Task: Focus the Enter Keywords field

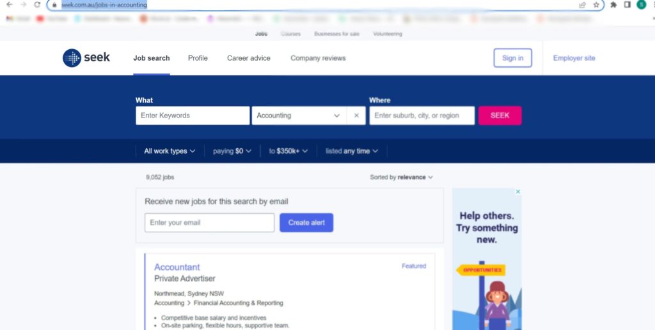Action: click(193, 116)
